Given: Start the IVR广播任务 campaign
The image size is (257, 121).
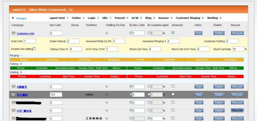Looking at the screenshot, I should [199, 111].
